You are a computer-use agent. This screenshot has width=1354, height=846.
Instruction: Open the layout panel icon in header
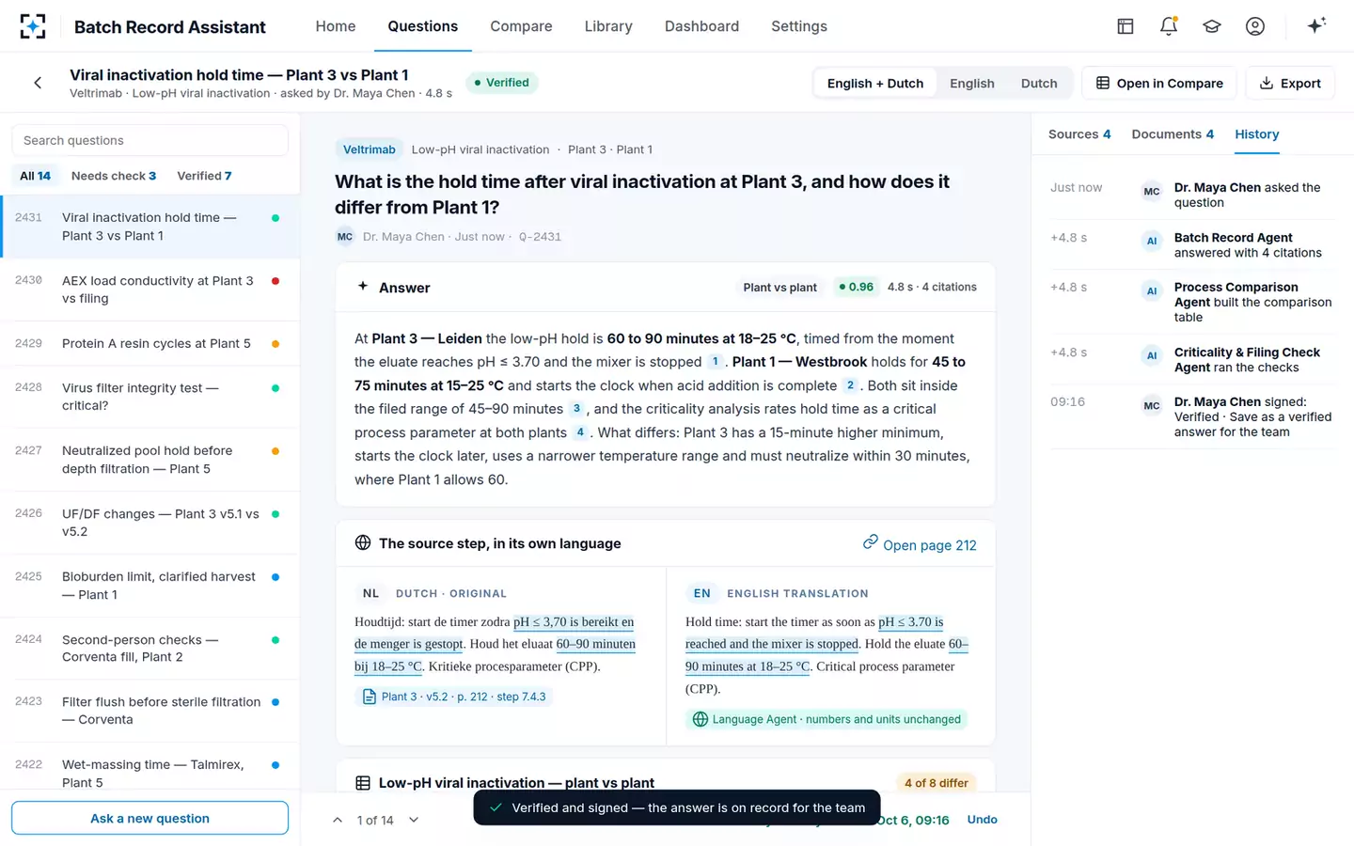1126,26
